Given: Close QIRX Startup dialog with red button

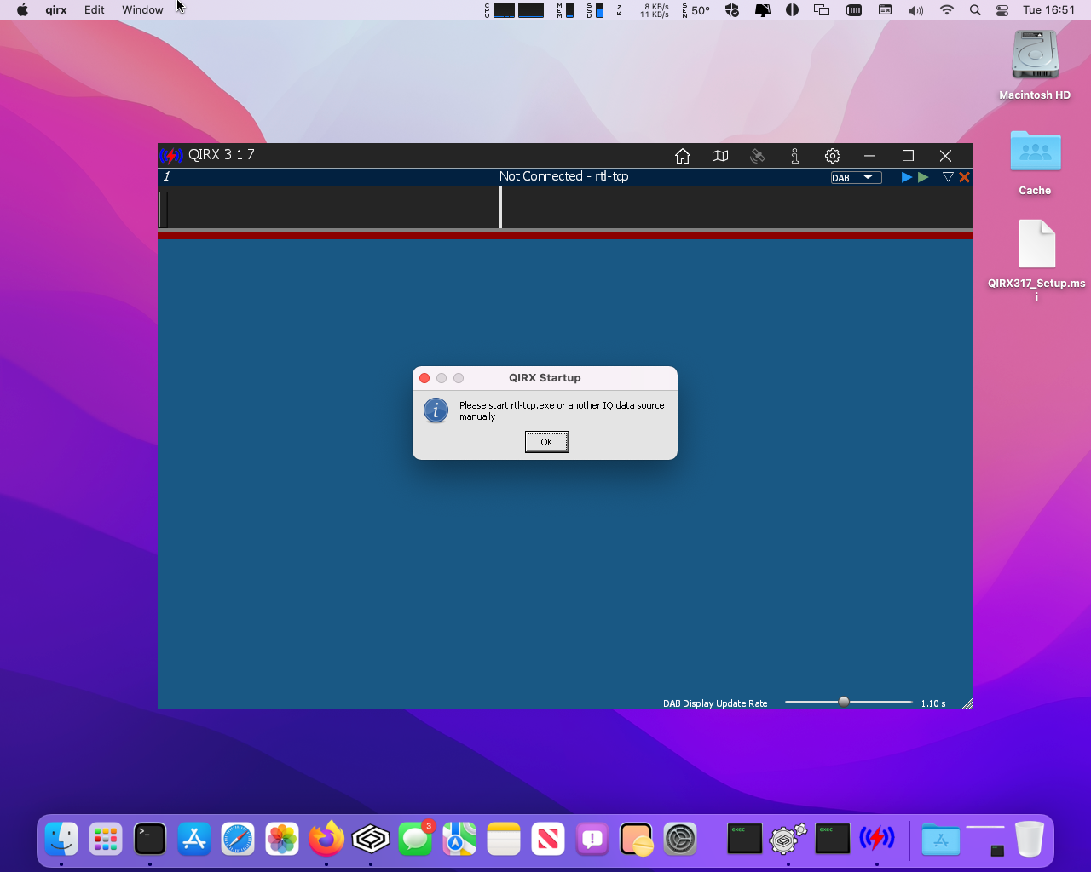Looking at the screenshot, I should click(x=424, y=378).
